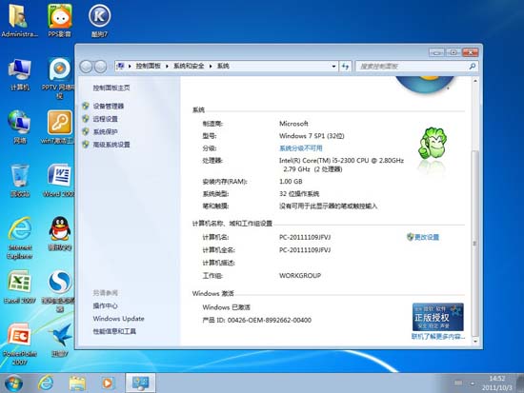Go to 控制面板 in the breadcrumb
This screenshot has height=393, width=524.
(x=148, y=66)
